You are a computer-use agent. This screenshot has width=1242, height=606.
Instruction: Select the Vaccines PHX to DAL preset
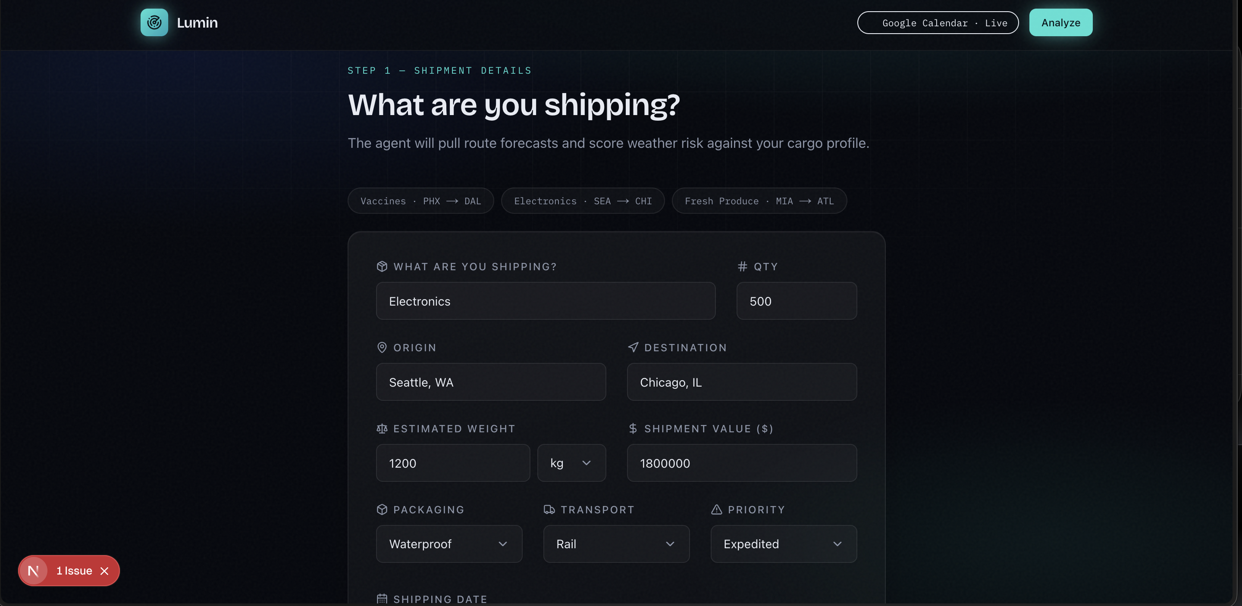click(420, 201)
